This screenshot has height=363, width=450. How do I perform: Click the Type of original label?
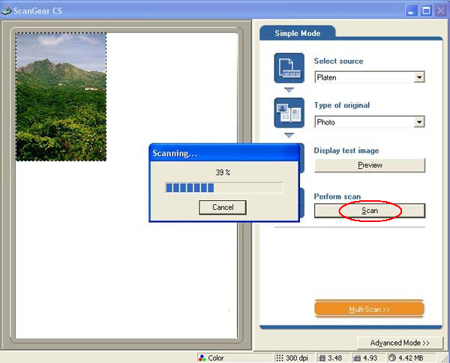point(342,105)
